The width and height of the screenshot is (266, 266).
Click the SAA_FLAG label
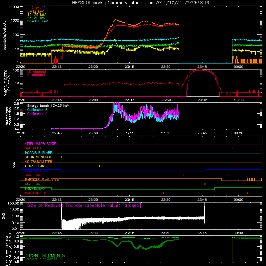tap(33, 175)
